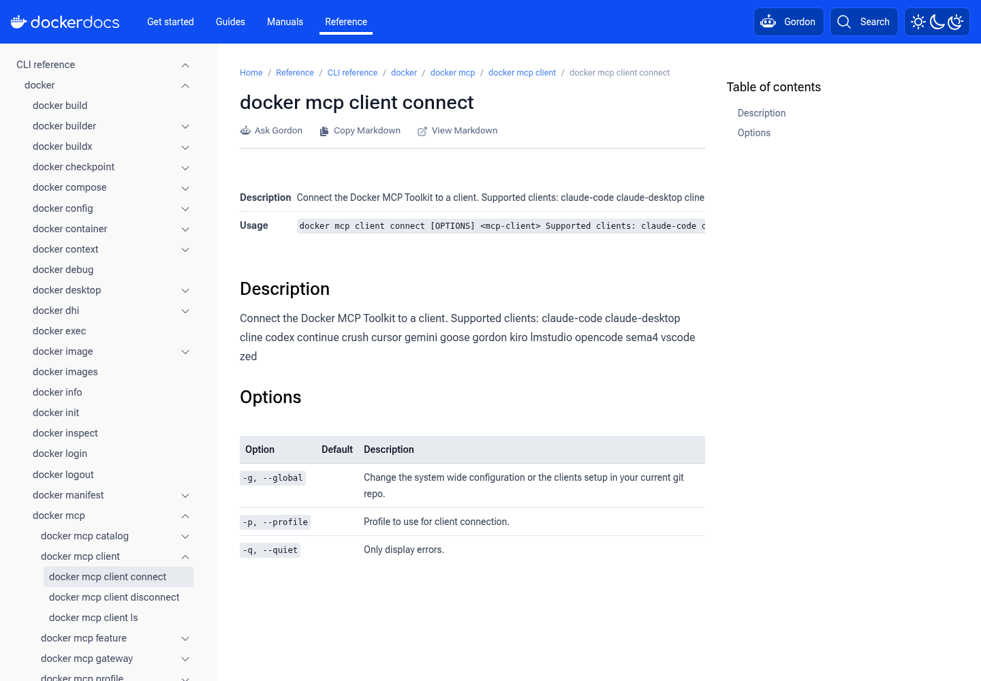Open View Markdown link
Screen dimensions: 981x681
coord(457,131)
